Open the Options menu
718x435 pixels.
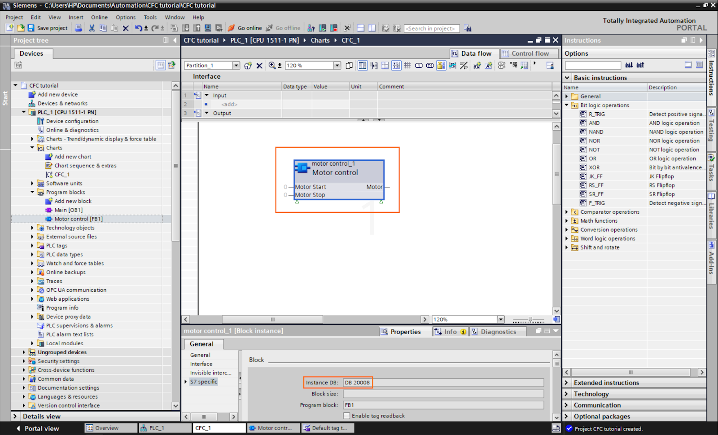click(125, 17)
